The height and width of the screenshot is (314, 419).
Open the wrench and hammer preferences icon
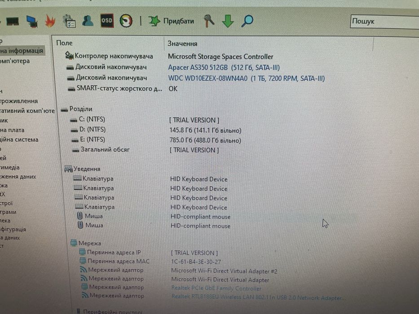[x=209, y=21]
